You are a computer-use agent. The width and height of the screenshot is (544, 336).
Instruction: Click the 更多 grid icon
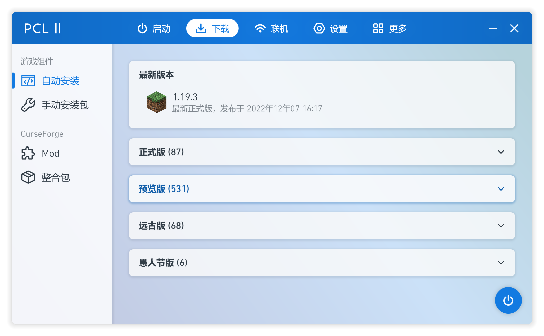pyautogui.click(x=378, y=28)
